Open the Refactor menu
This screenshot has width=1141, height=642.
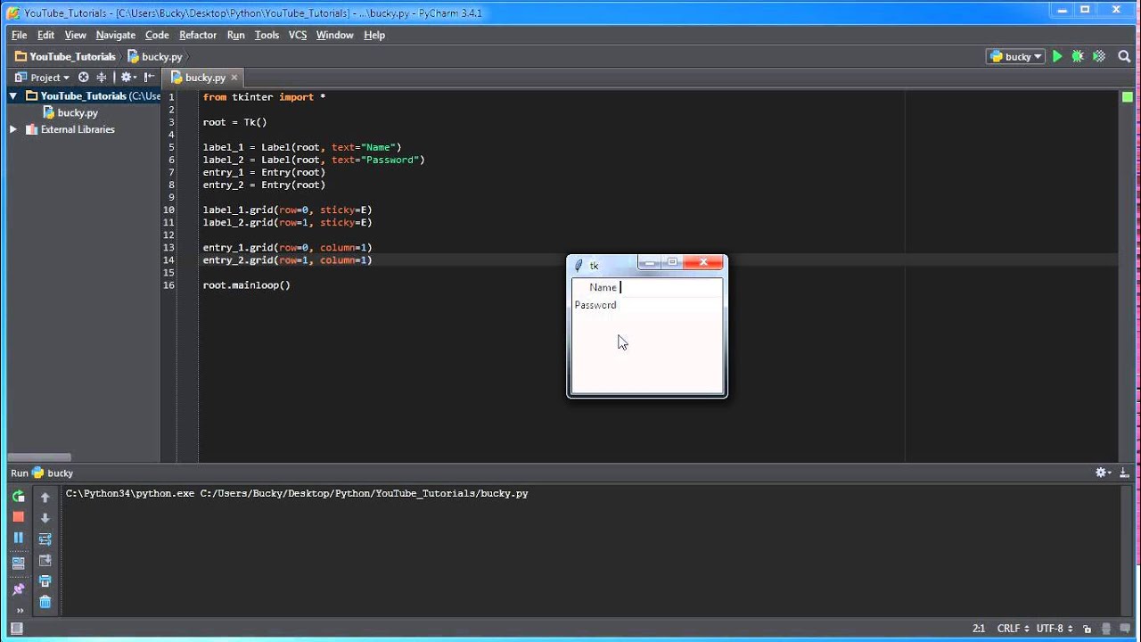pos(197,35)
